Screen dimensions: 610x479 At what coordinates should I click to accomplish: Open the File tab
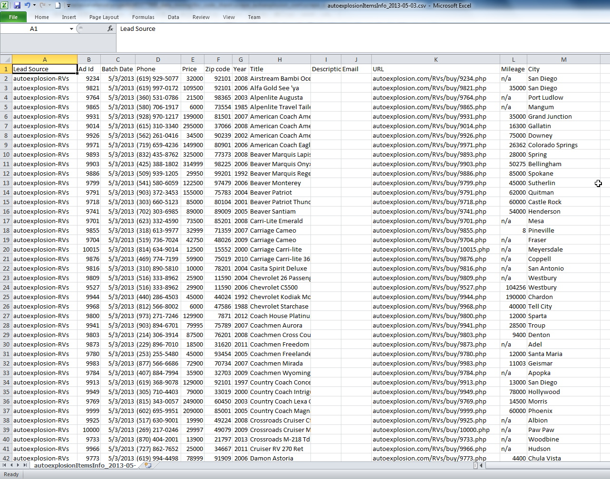coord(13,17)
